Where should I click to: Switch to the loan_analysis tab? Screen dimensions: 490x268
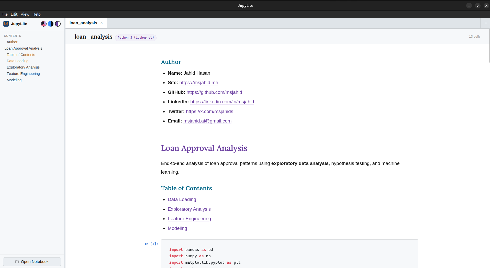coord(83,23)
